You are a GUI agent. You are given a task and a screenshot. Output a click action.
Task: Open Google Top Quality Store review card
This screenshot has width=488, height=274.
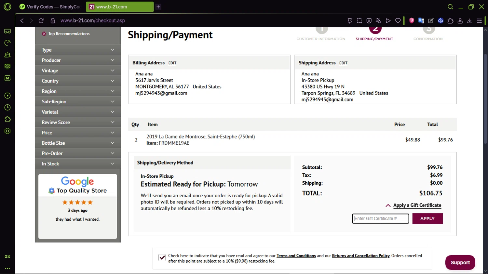pos(78,206)
